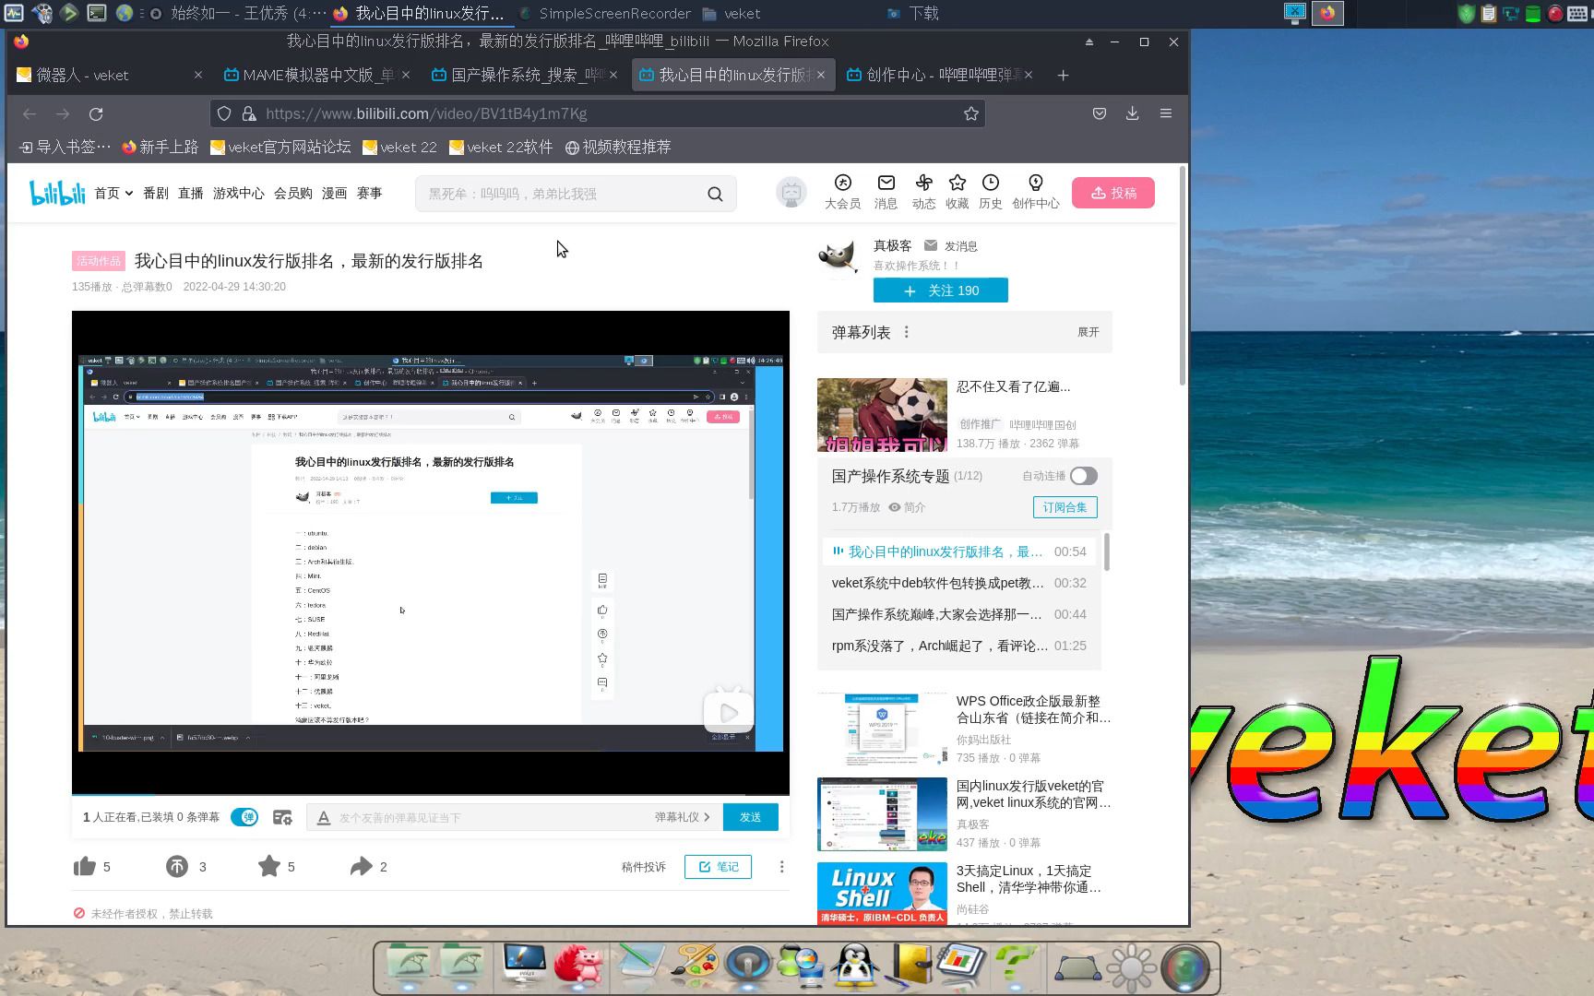
Task: Open watch history (历史) icon
Action: pyautogui.click(x=990, y=183)
